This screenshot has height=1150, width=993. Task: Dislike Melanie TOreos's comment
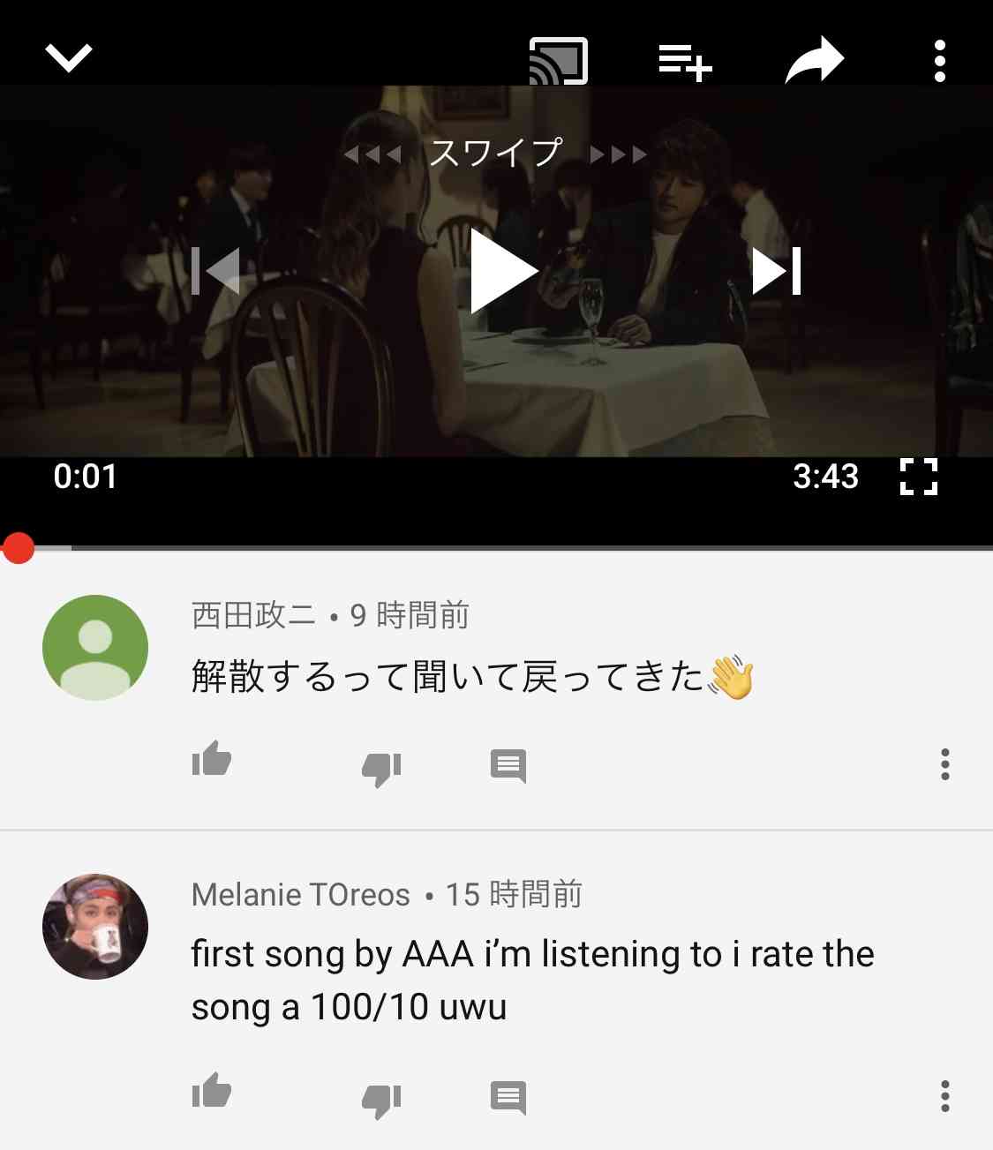[381, 1100]
